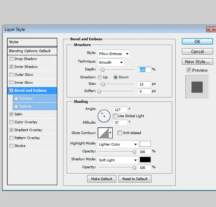Click the Make Default button

(x=102, y=179)
